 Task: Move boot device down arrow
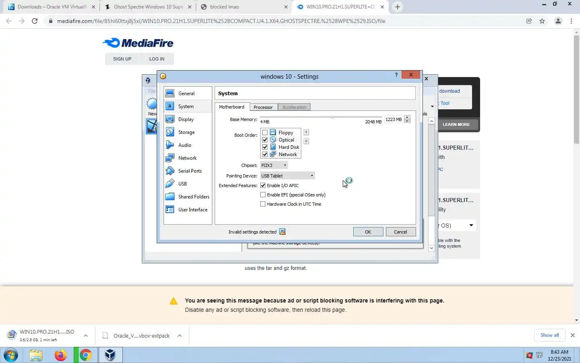306,141
